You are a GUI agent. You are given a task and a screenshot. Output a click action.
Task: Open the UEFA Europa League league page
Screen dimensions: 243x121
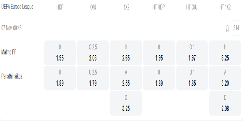click(x=17, y=7)
